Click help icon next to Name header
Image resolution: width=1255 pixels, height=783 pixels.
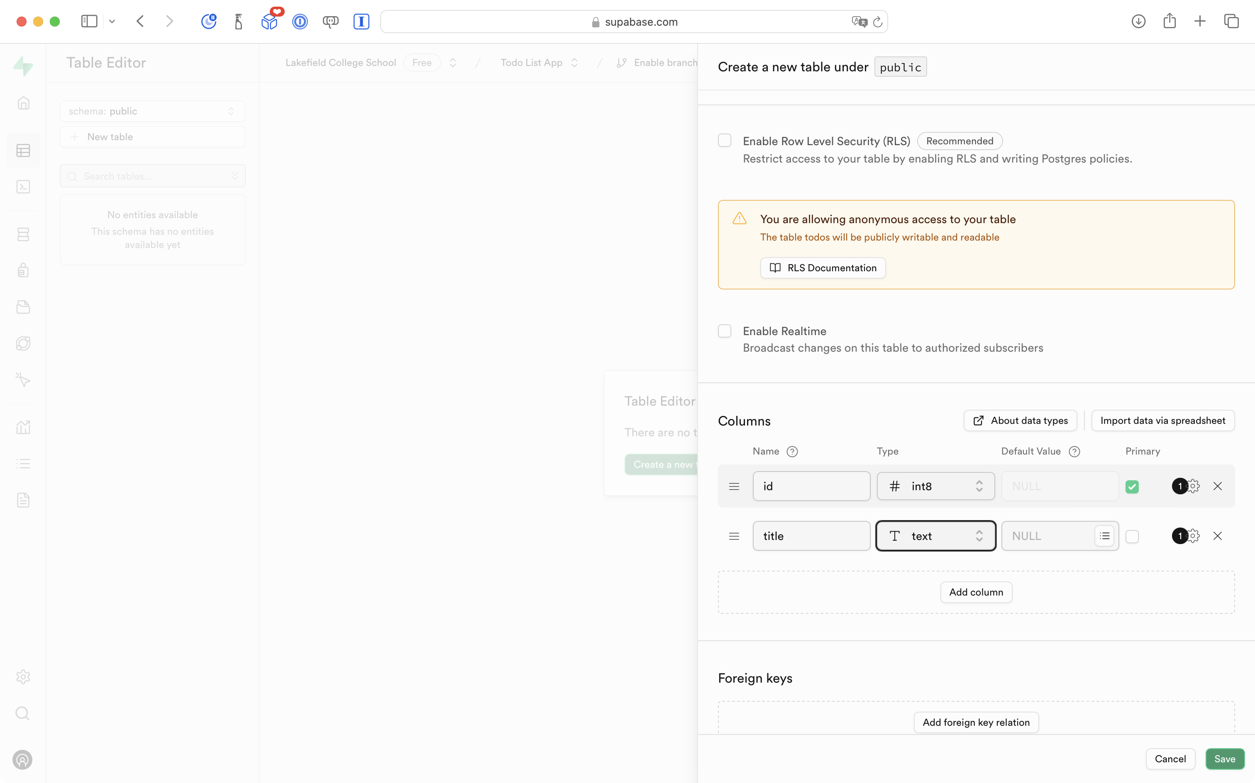(x=792, y=452)
